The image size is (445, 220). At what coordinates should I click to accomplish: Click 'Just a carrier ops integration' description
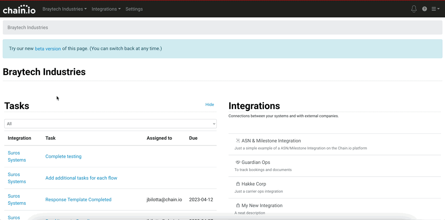click(x=258, y=191)
